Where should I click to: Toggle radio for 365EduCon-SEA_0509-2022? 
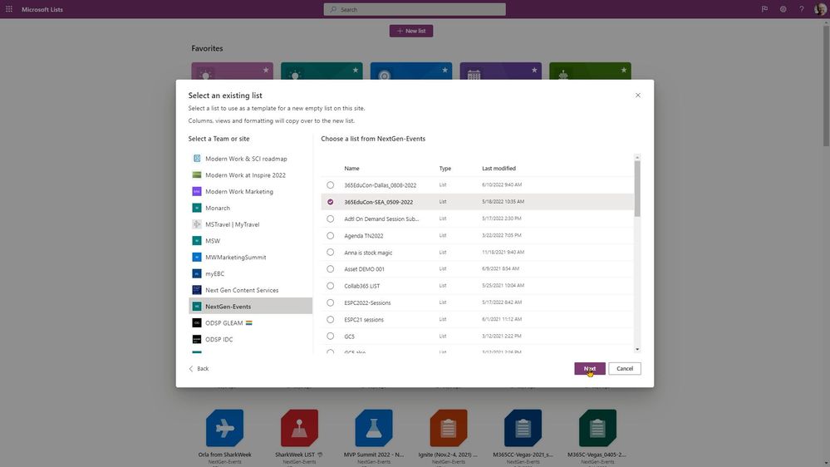tap(331, 202)
